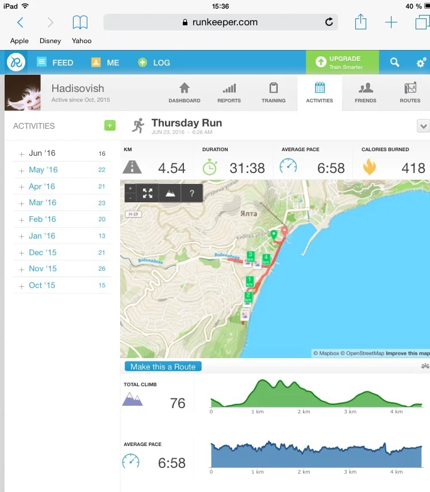Switch to the Routes tab

point(410,93)
